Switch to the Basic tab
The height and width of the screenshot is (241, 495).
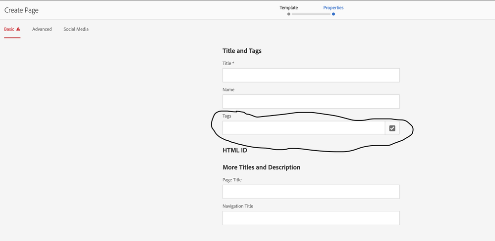9,29
